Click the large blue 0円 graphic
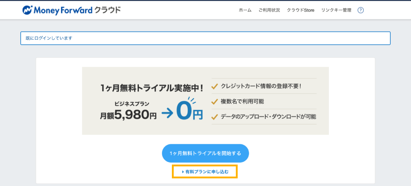The height and width of the screenshot is (186, 411). (x=189, y=109)
